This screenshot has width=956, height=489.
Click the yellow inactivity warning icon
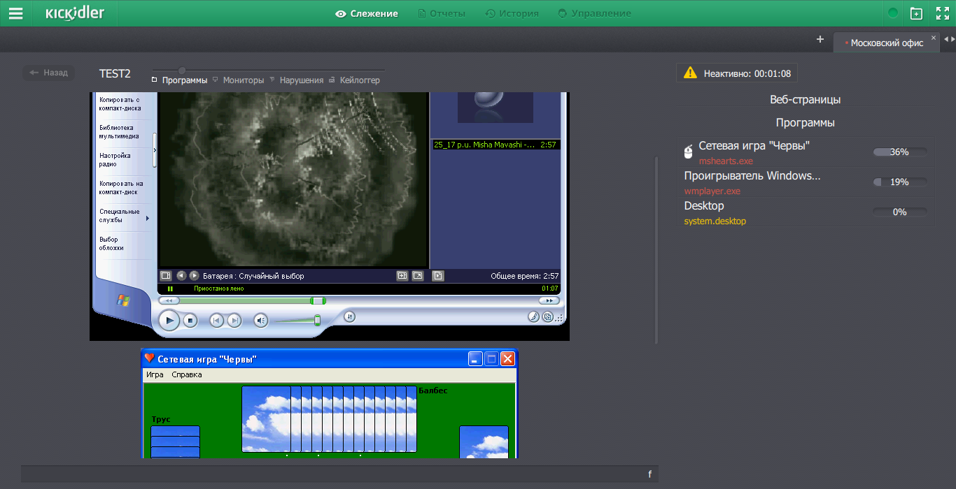[x=690, y=73]
